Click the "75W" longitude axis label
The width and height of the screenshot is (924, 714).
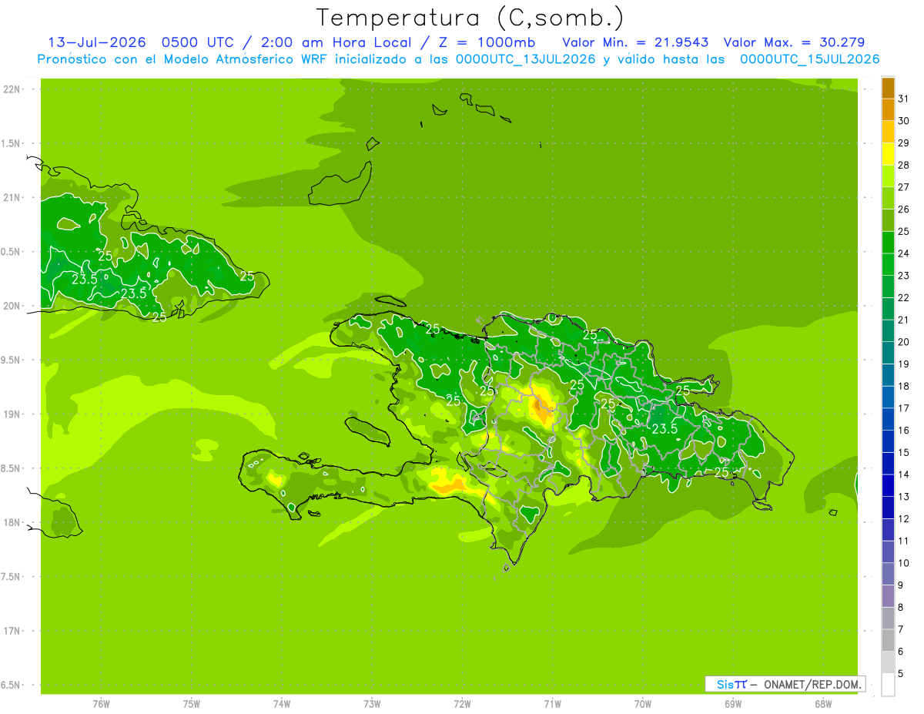pyautogui.click(x=191, y=704)
